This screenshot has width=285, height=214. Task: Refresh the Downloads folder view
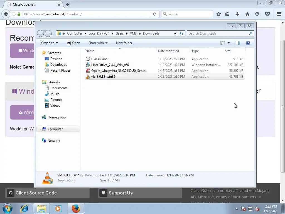point(181,33)
